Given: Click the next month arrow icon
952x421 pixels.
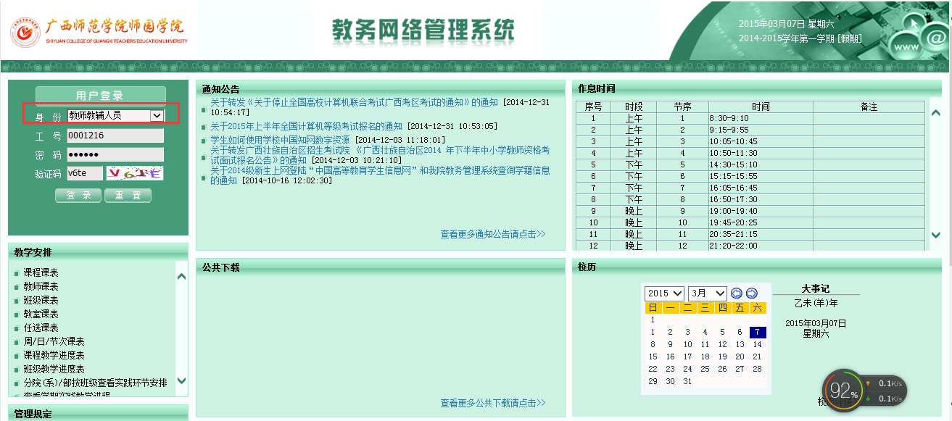Looking at the screenshot, I should tap(751, 293).
